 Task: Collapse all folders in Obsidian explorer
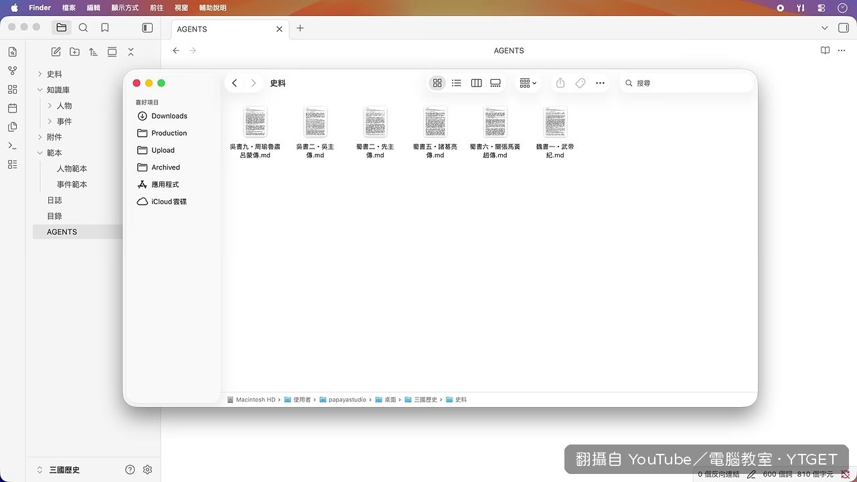pyautogui.click(x=131, y=52)
